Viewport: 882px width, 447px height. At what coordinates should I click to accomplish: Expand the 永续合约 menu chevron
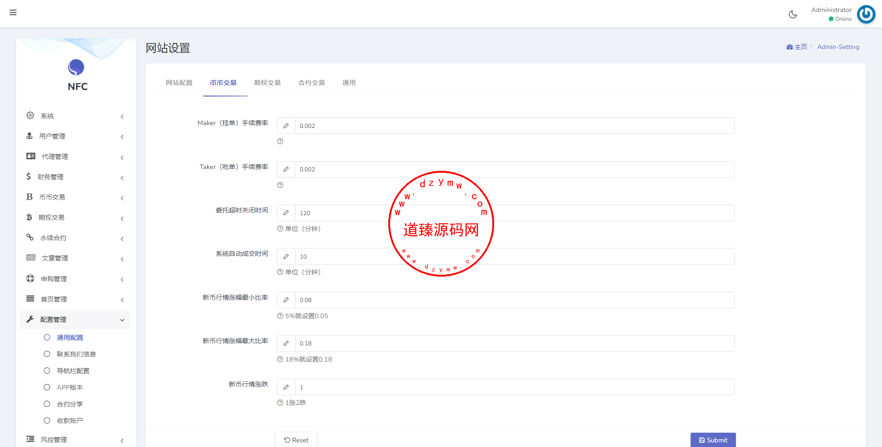point(122,239)
